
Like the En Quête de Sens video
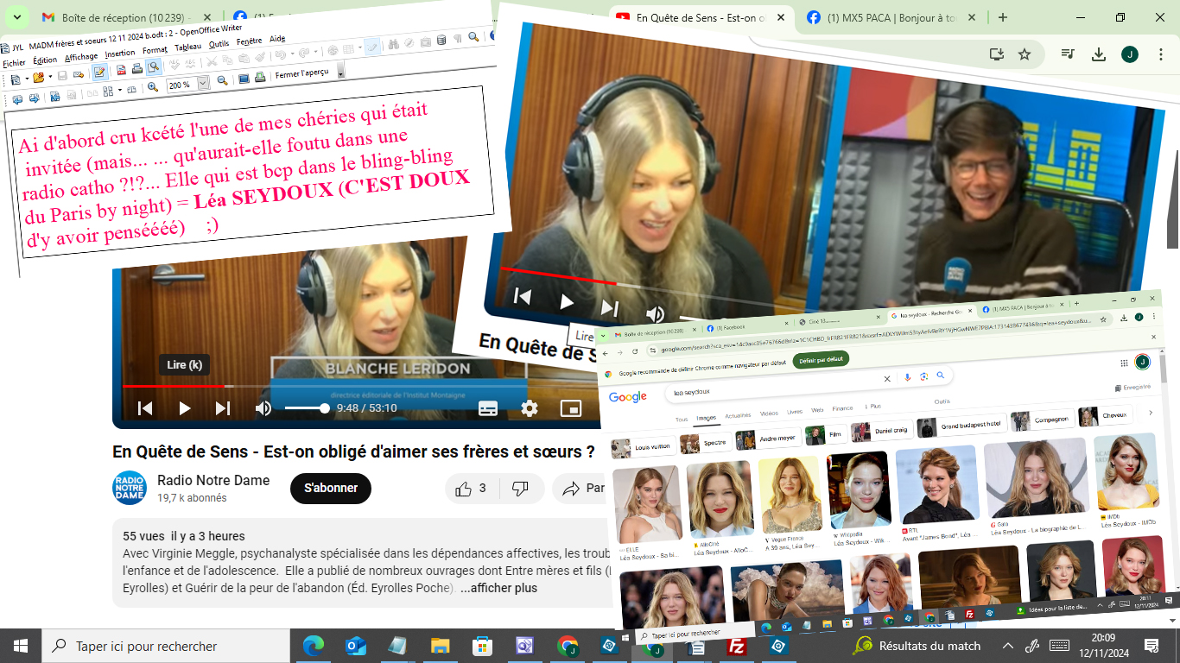(x=472, y=489)
